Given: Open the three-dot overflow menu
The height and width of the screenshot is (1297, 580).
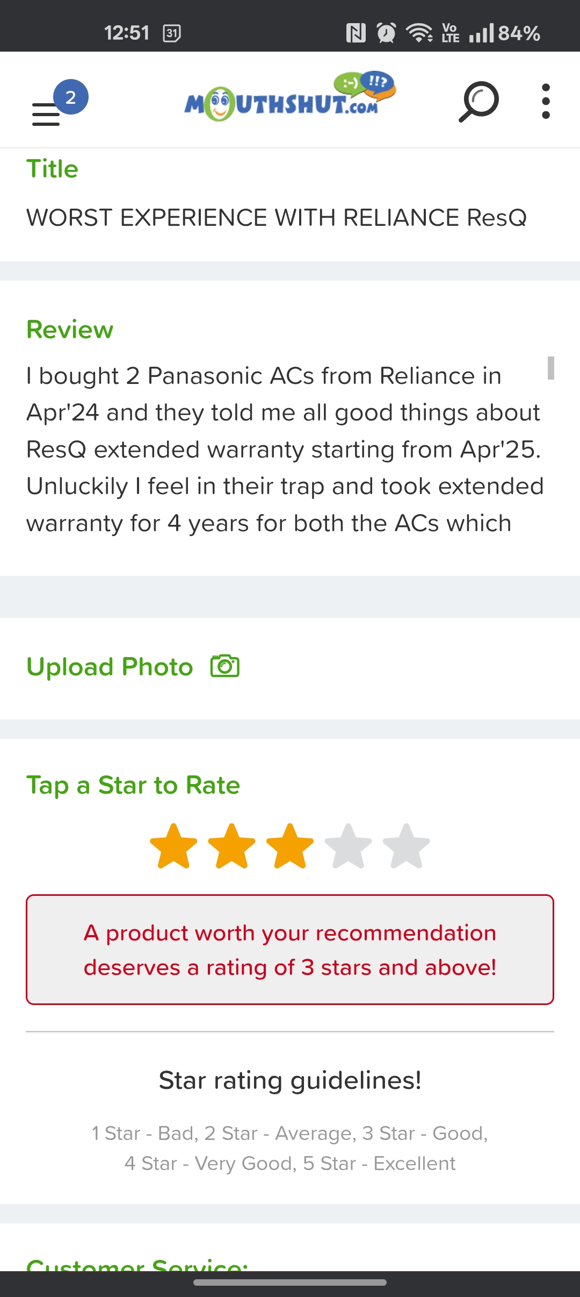Looking at the screenshot, I should (x=546, y=101).
